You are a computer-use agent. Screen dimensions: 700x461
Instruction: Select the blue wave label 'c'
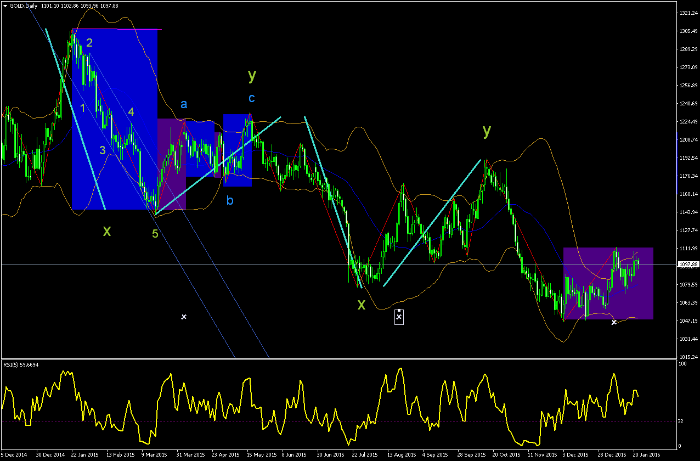click(251, 98)
